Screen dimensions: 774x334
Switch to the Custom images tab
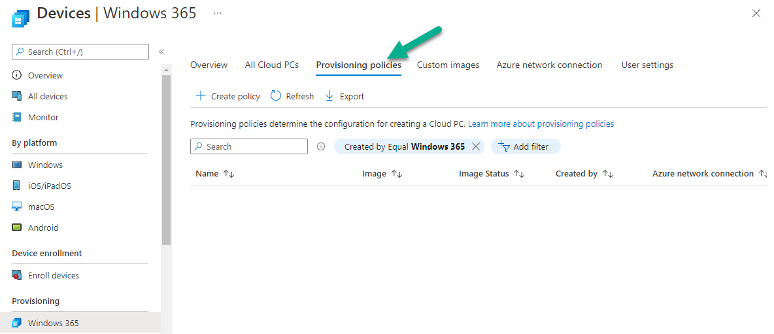[448, 65]
